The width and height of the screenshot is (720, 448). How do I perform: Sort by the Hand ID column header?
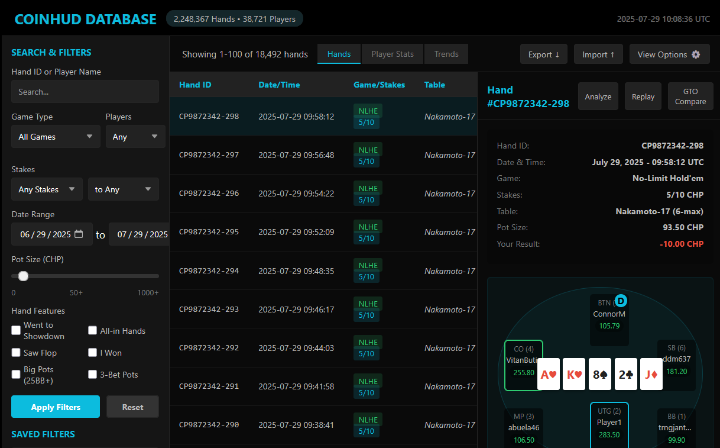click(x=195, y=85)
